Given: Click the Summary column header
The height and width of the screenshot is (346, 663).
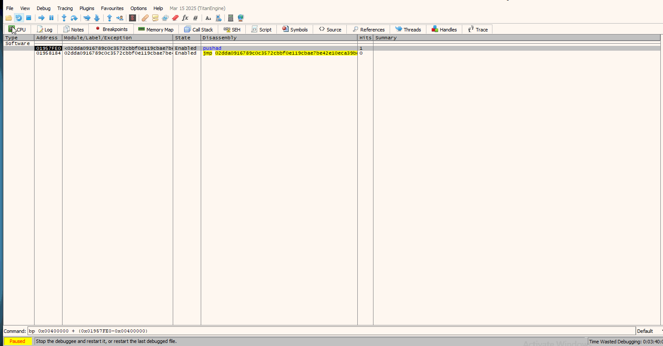Looking at the screenshot, I should tap(517, 38).
